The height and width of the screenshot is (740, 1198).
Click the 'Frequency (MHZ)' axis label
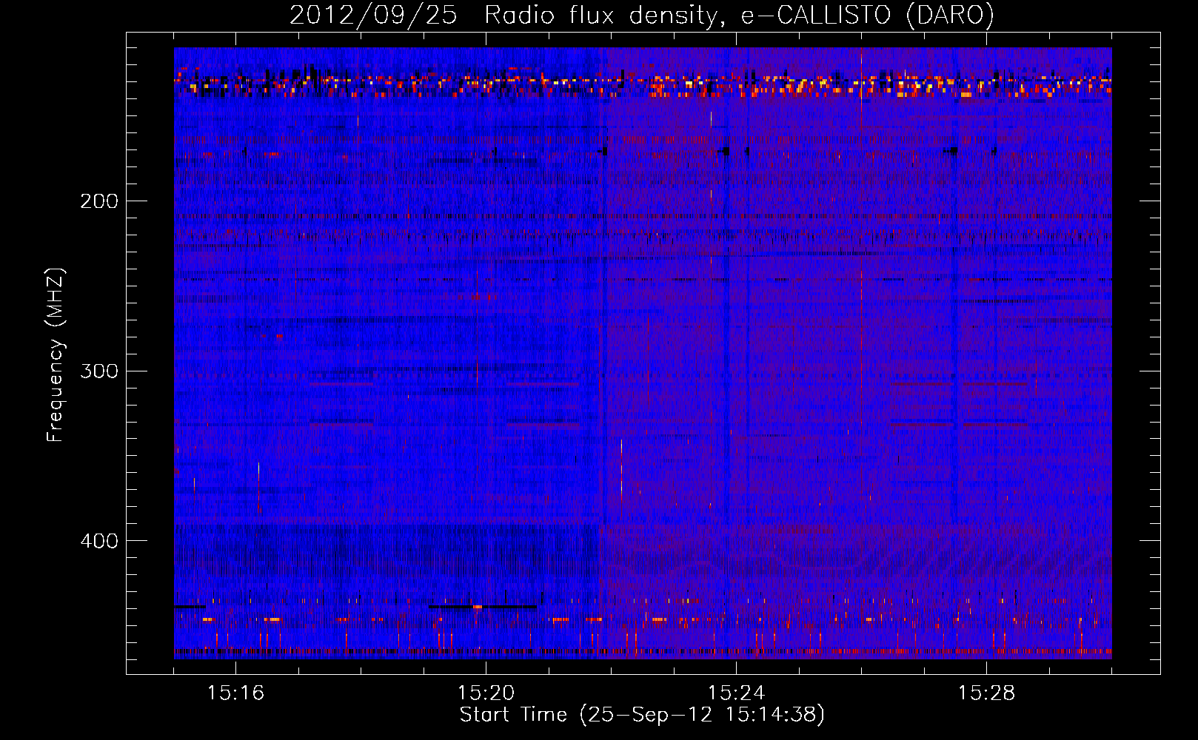(56, 354)
